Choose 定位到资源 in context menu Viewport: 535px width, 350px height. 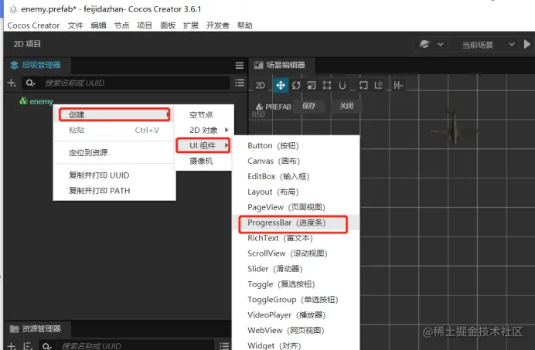pos(114,152)
